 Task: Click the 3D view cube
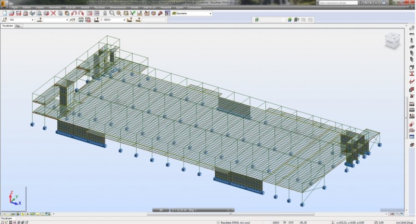(392, 41)
